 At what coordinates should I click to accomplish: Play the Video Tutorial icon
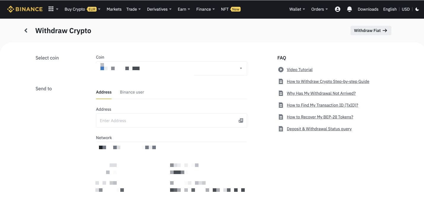(x=281, y=70)
